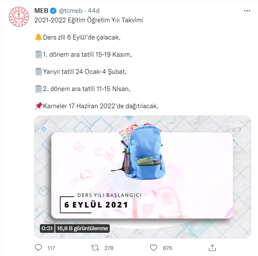View the 876 likes count
This screenshot has height=256, width=258.
pos(168,248)
